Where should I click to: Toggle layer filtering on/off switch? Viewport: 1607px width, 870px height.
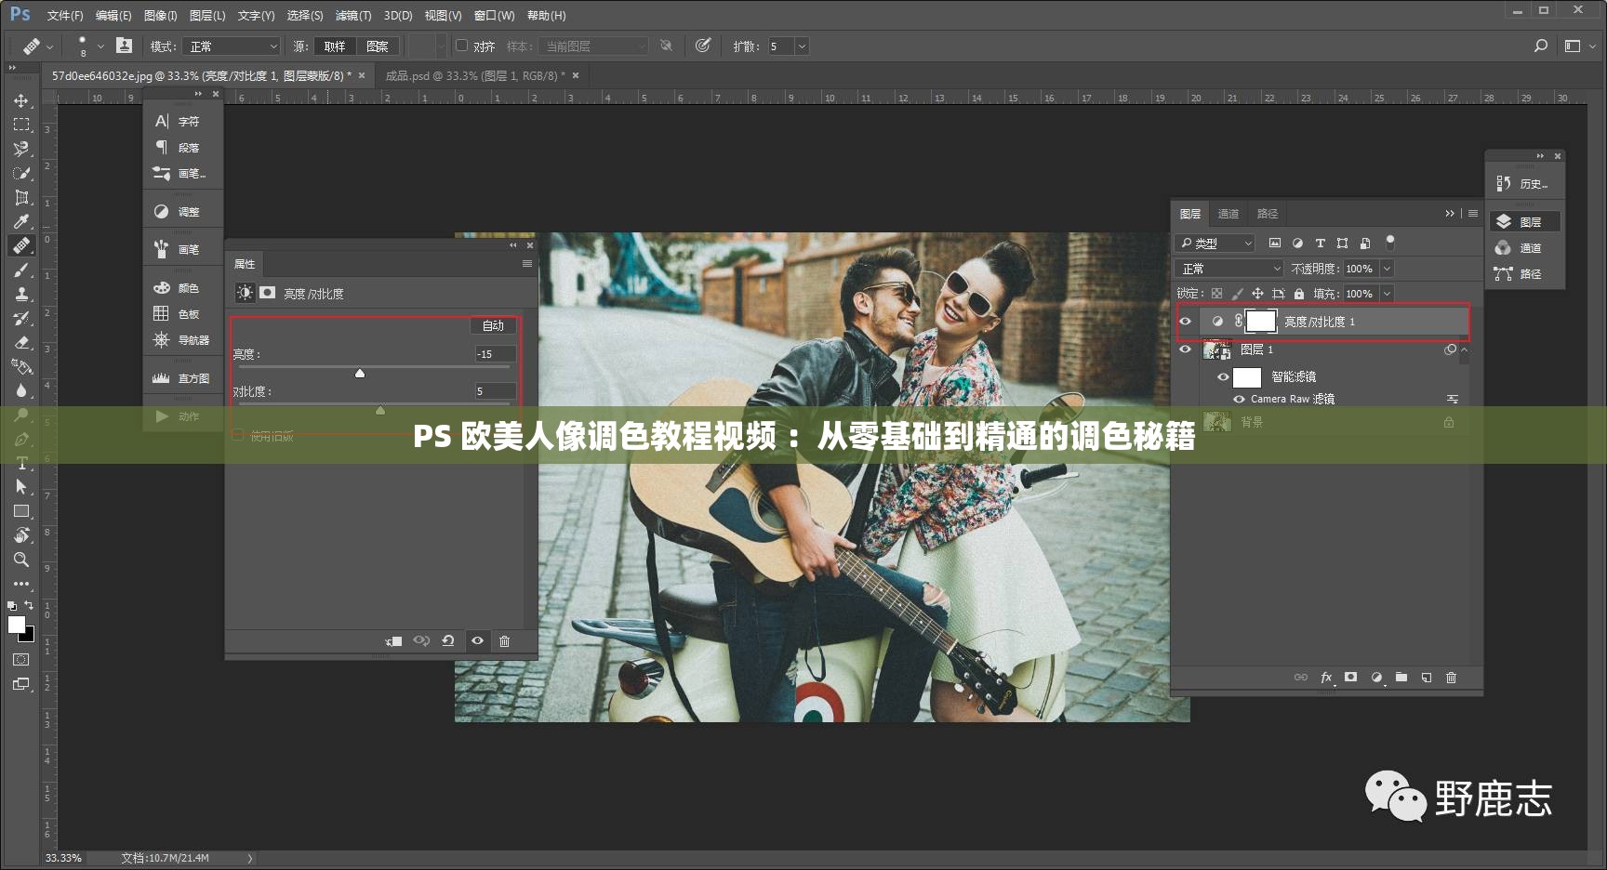pyautogui.click(x=1390, y=242)
